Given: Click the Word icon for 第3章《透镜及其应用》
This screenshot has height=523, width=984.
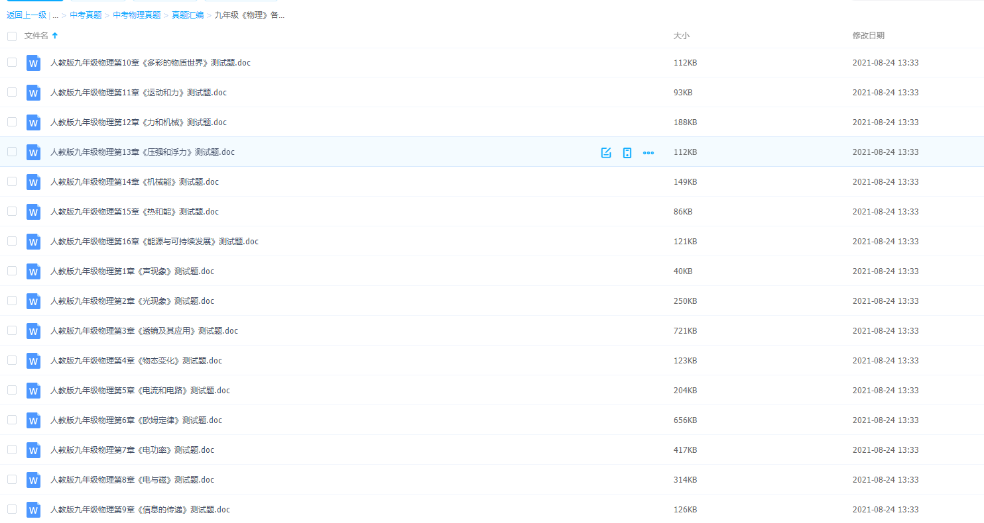Looking at the screenshot, I should click(33, 331).
